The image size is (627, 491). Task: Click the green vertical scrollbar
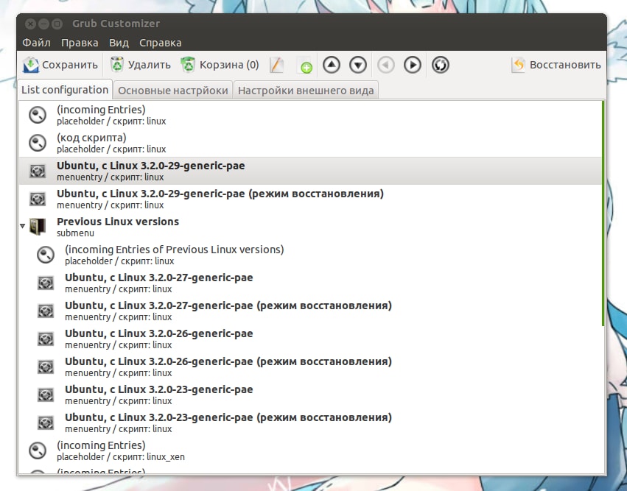tap(603, 213)
